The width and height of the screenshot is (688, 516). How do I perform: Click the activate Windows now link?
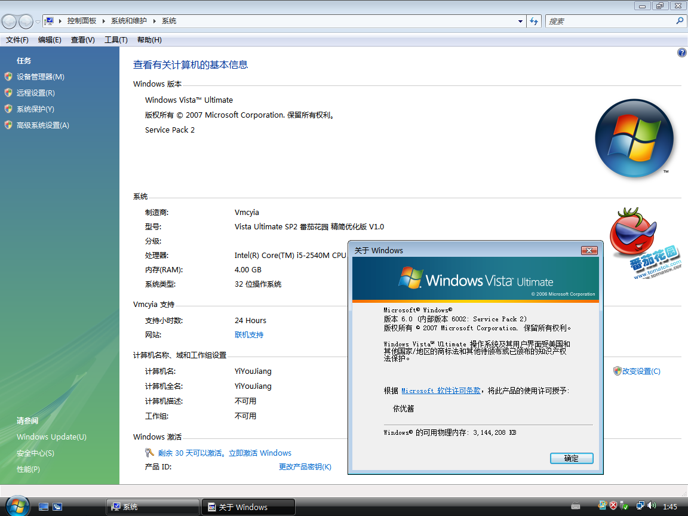225,453
